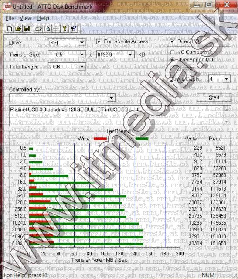Click the write value 229

(x=198, y=148)
